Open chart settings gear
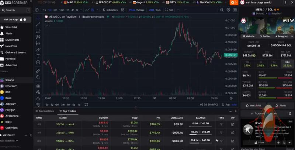Viewport: 295px width, 150px height. click(x=228, y=10)
